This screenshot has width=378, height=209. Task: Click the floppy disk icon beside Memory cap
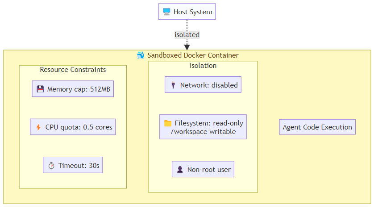pos(40,89)
